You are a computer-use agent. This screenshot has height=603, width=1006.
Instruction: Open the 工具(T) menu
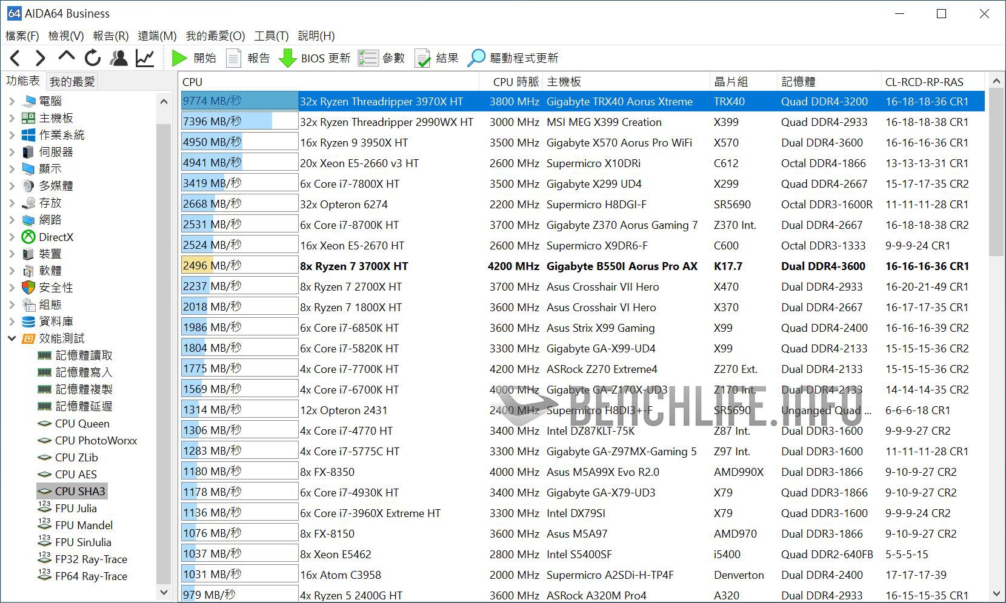tap(271, 36)
